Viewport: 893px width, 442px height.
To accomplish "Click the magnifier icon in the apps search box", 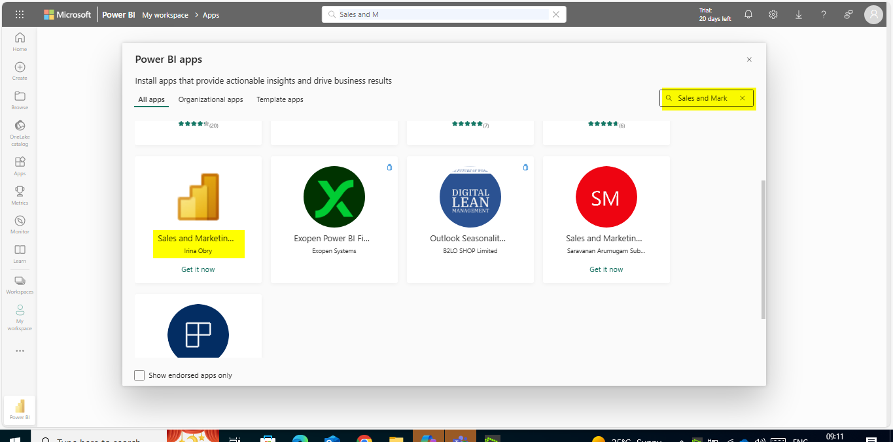I will point(669,98).
